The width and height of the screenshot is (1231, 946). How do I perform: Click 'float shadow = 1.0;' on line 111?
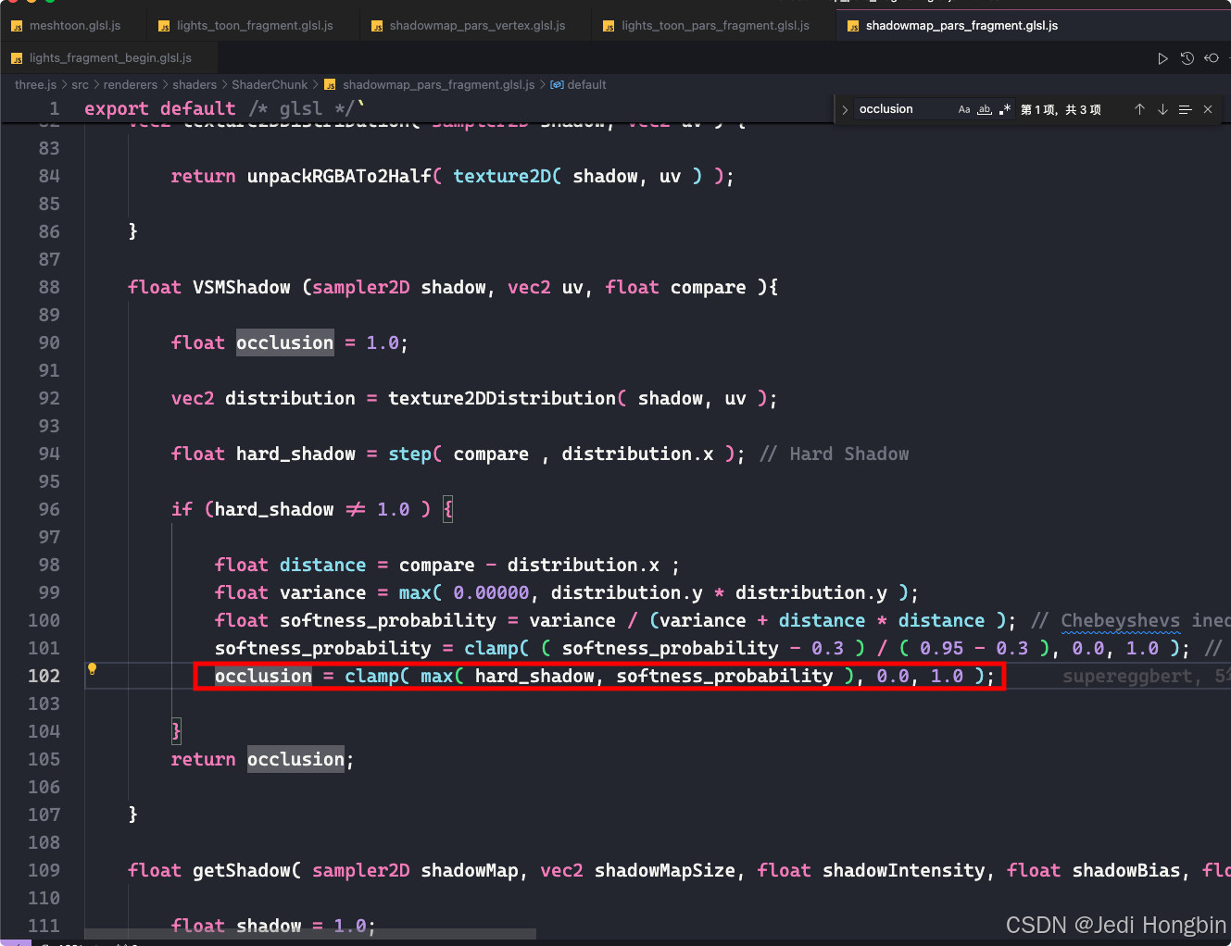(x=273, y=926)
